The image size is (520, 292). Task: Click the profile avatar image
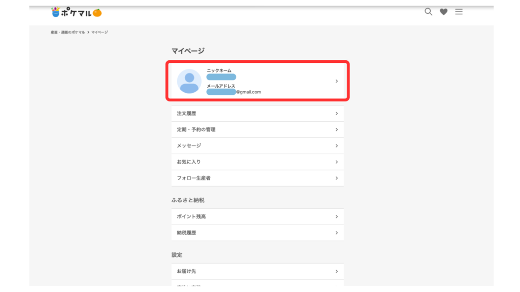pos(189,82)
